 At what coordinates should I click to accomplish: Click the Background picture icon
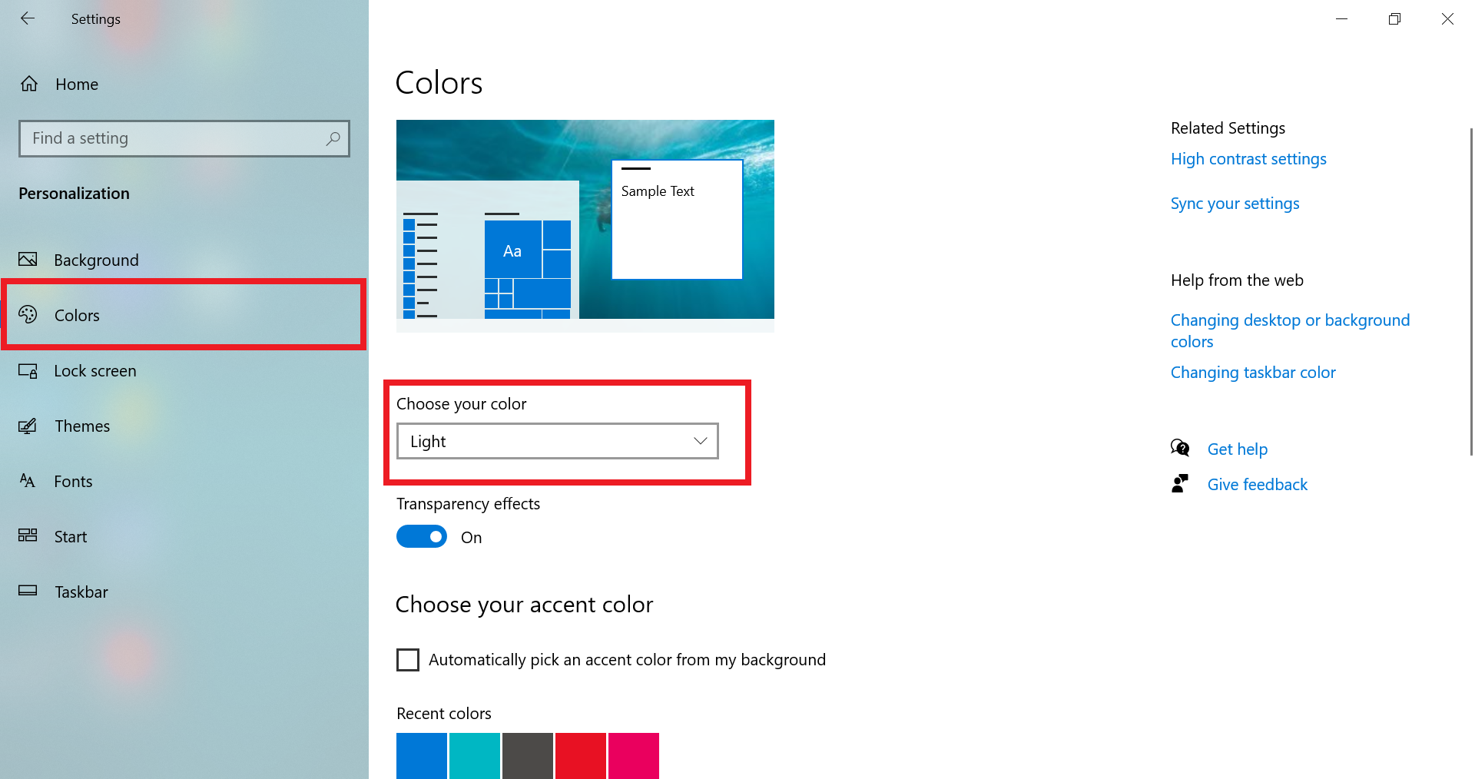[28, 260]
